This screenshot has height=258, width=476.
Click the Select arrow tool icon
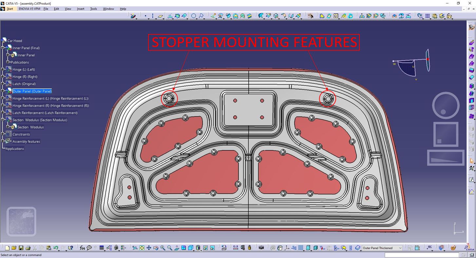pos(472,161)
